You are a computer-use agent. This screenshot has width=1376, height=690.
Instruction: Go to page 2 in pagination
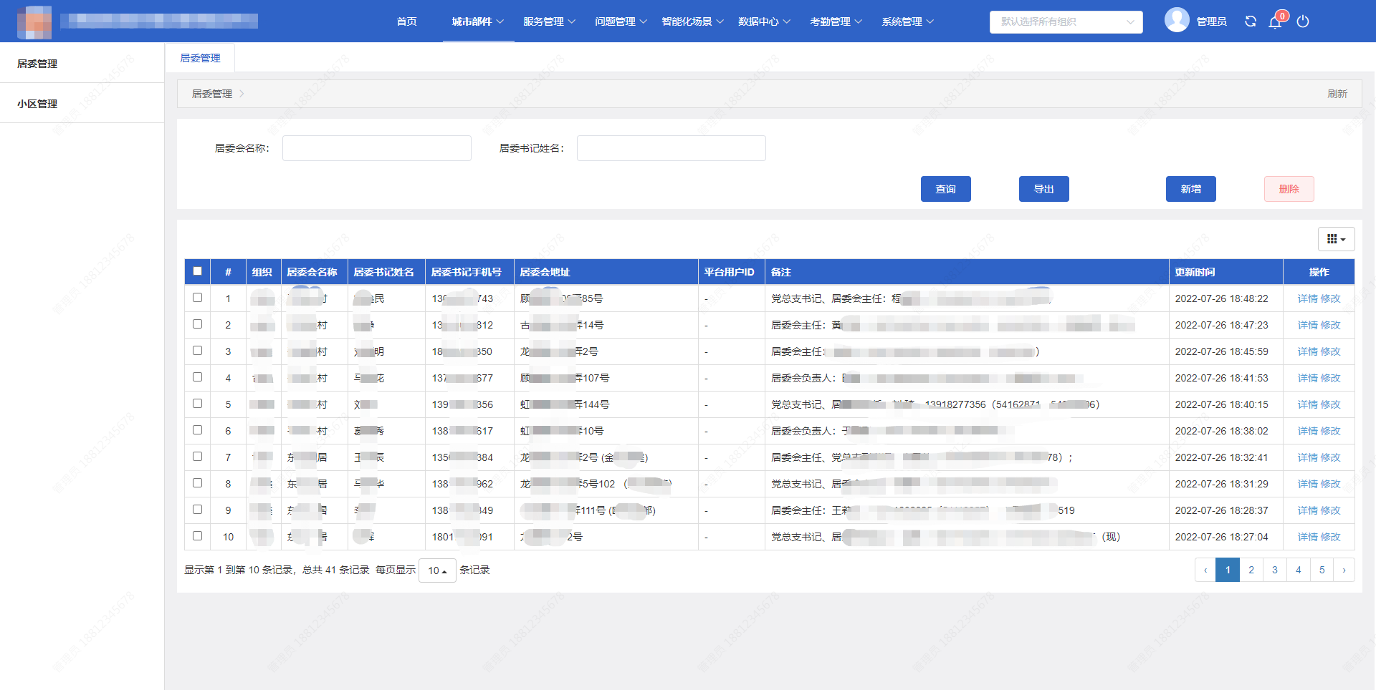pyautogui.click(x=1251, y=570)
